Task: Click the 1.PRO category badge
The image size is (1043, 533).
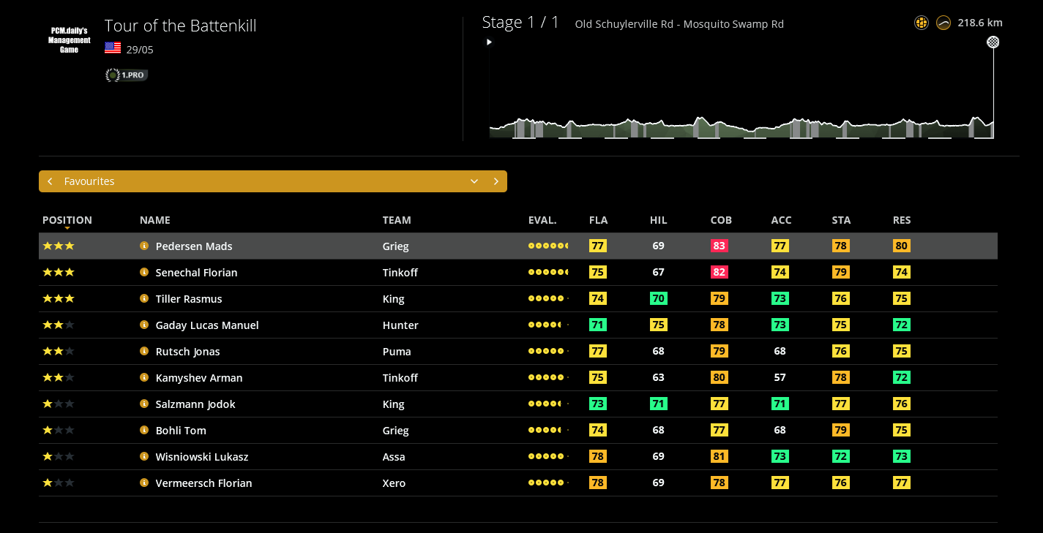Action: (126, 75)
